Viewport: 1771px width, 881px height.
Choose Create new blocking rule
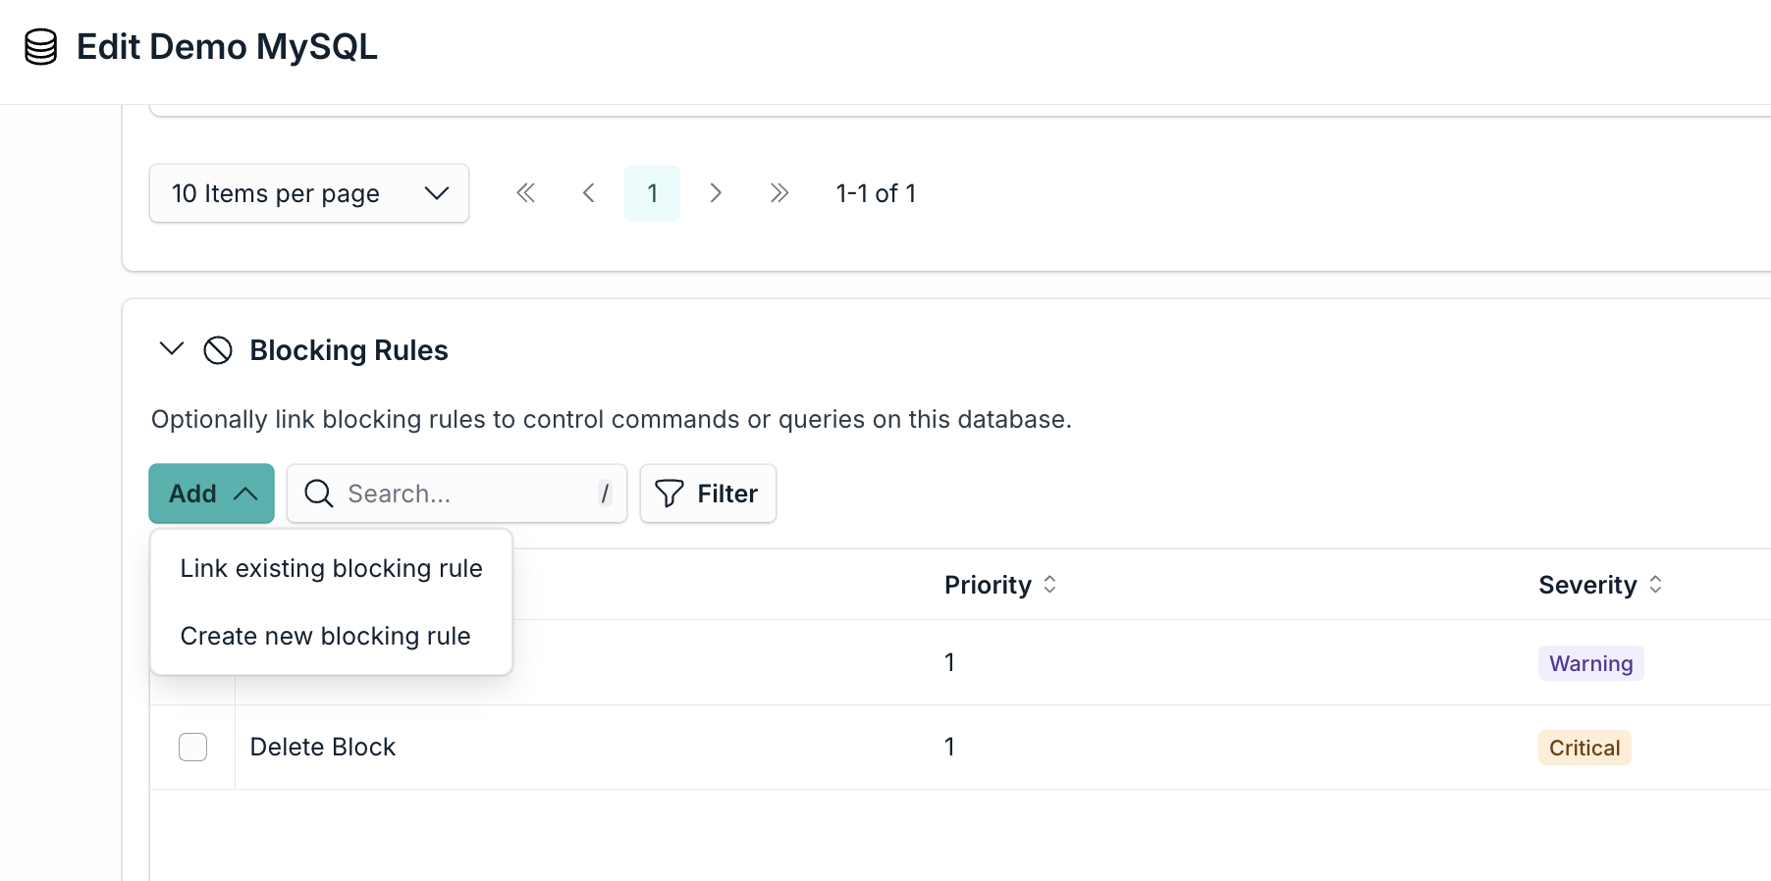325,637
